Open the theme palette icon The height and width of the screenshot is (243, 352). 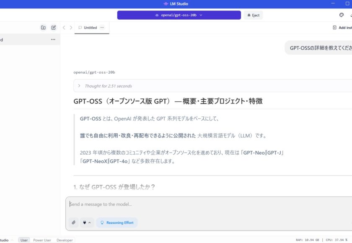[x=342, y=15]
